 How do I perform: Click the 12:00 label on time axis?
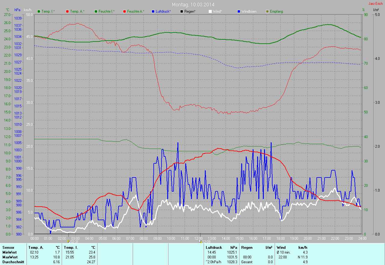[x=198, y=238]
